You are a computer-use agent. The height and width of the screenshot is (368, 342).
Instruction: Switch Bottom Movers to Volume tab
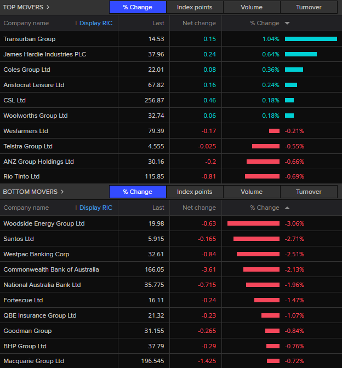[x=252, y=192]
